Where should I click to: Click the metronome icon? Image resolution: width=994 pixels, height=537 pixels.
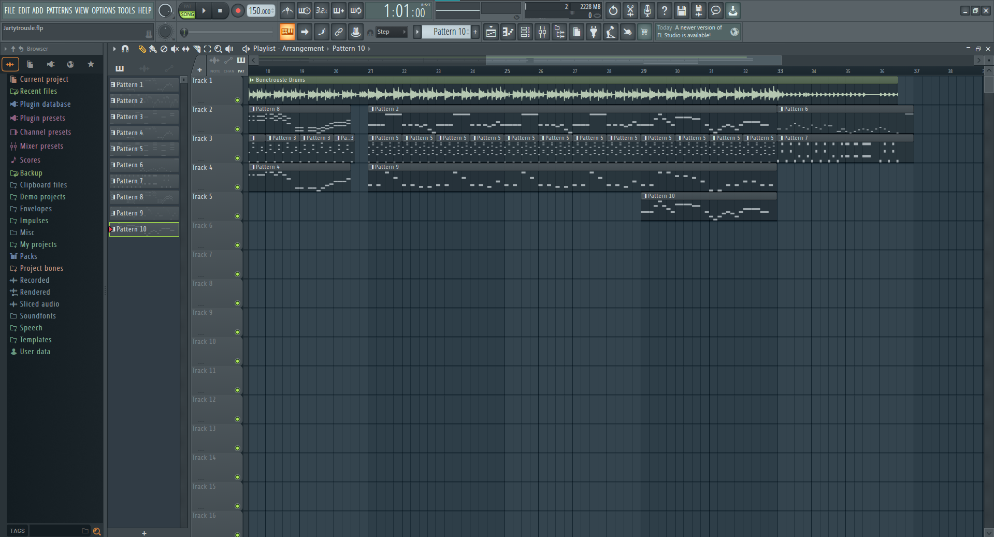click(x=287, y=10)
